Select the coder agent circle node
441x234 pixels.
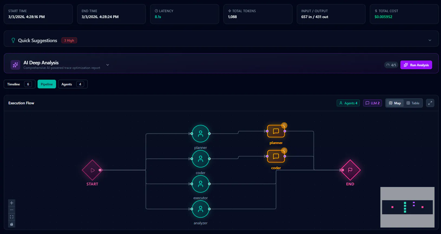200,159
